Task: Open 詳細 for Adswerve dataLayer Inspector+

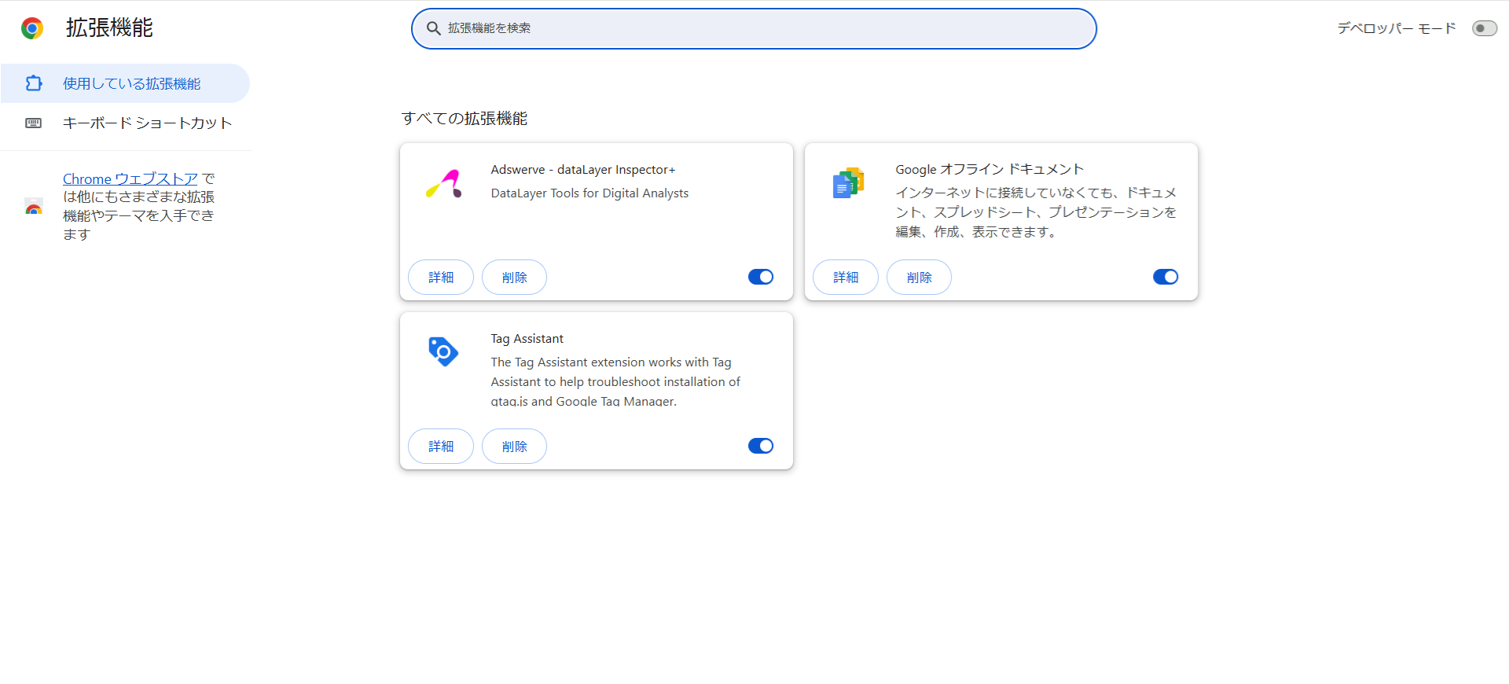Action: coord(440,278)
